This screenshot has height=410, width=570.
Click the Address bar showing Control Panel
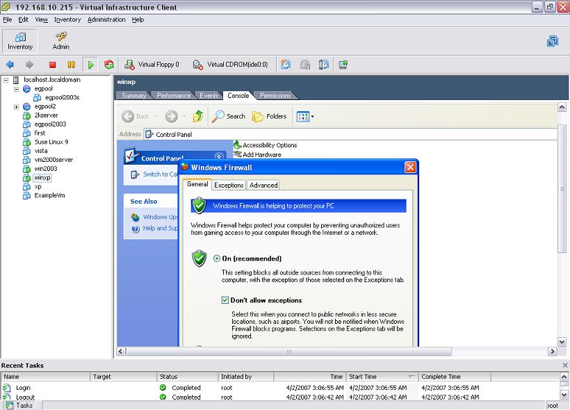[x=350, y=135]
